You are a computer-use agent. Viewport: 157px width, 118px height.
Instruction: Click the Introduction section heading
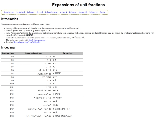pyautogui.click(x=10, y=19)
